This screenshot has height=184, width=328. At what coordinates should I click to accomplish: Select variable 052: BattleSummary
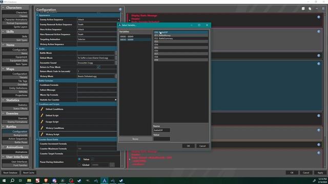(181, 39)
